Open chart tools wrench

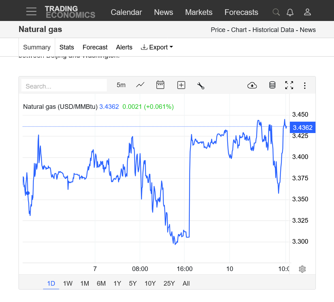pyautogui.click(x=201, y=86)
